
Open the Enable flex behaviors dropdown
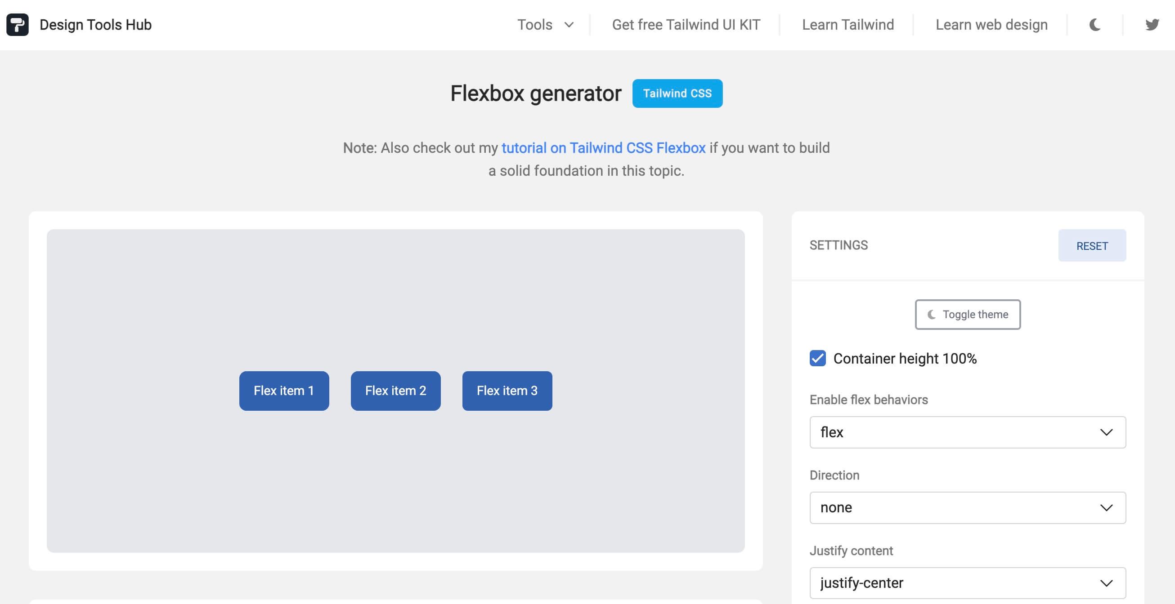968,432
